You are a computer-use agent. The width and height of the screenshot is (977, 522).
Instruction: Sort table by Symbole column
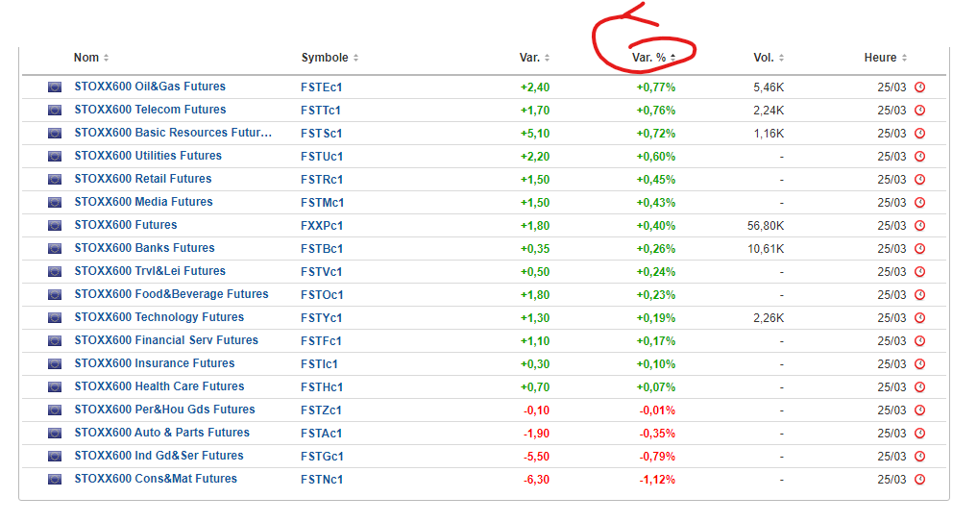click(330, 58)
